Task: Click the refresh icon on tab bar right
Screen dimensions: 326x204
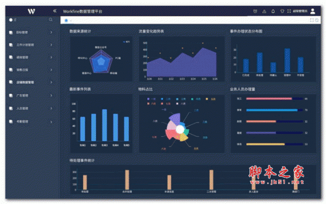Action: click(317, 20)
